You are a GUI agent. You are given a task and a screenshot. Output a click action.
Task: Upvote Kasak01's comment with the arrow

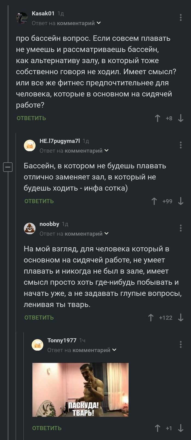pos(157,118)
